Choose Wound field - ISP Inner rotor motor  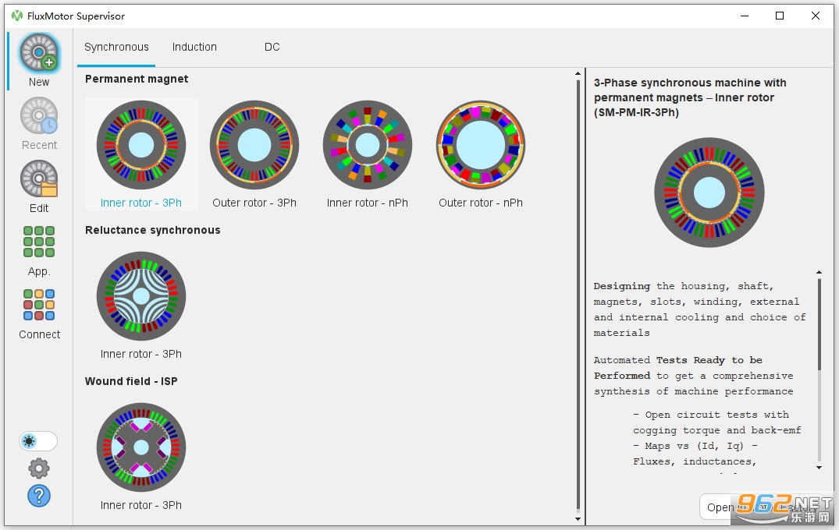141,456
